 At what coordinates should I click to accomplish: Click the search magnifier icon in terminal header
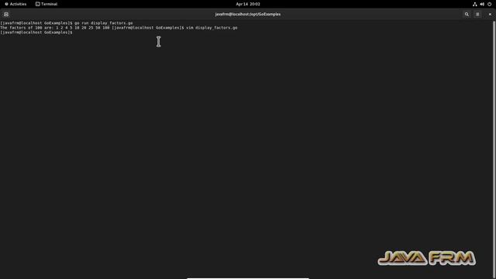coord(467,14)
